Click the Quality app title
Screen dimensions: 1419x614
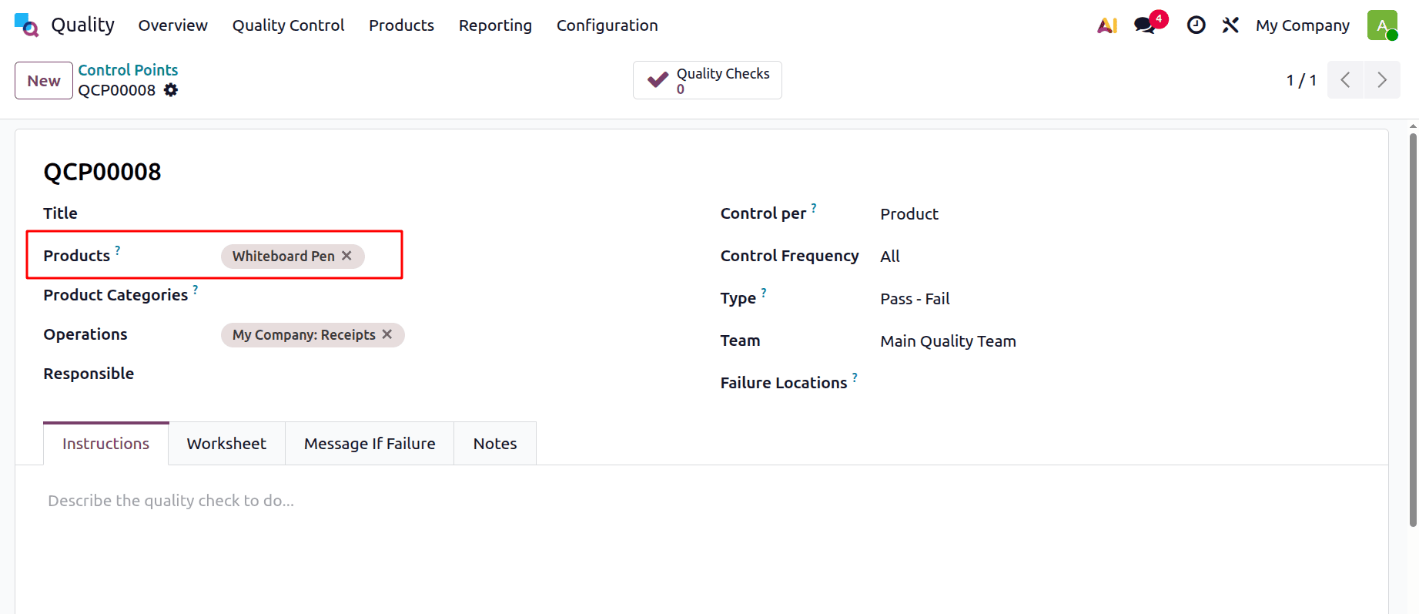[x=83, y=25]
